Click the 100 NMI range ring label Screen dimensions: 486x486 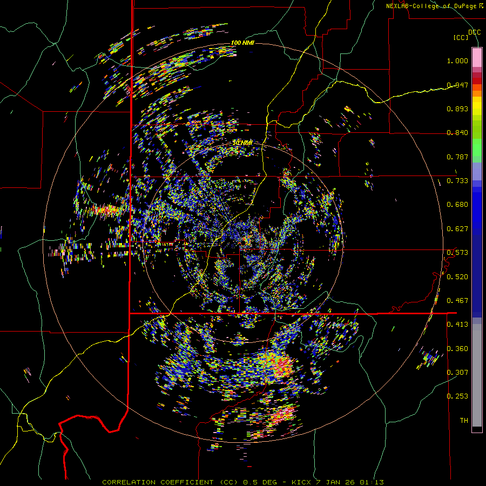tap(242, 43)
